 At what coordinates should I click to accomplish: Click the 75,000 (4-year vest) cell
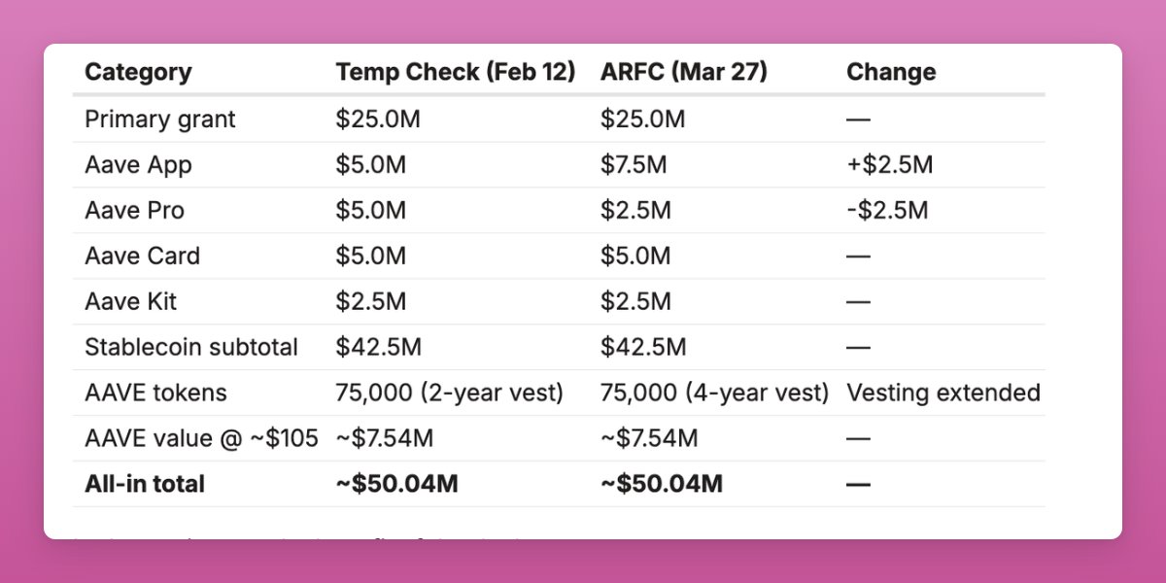714,394
